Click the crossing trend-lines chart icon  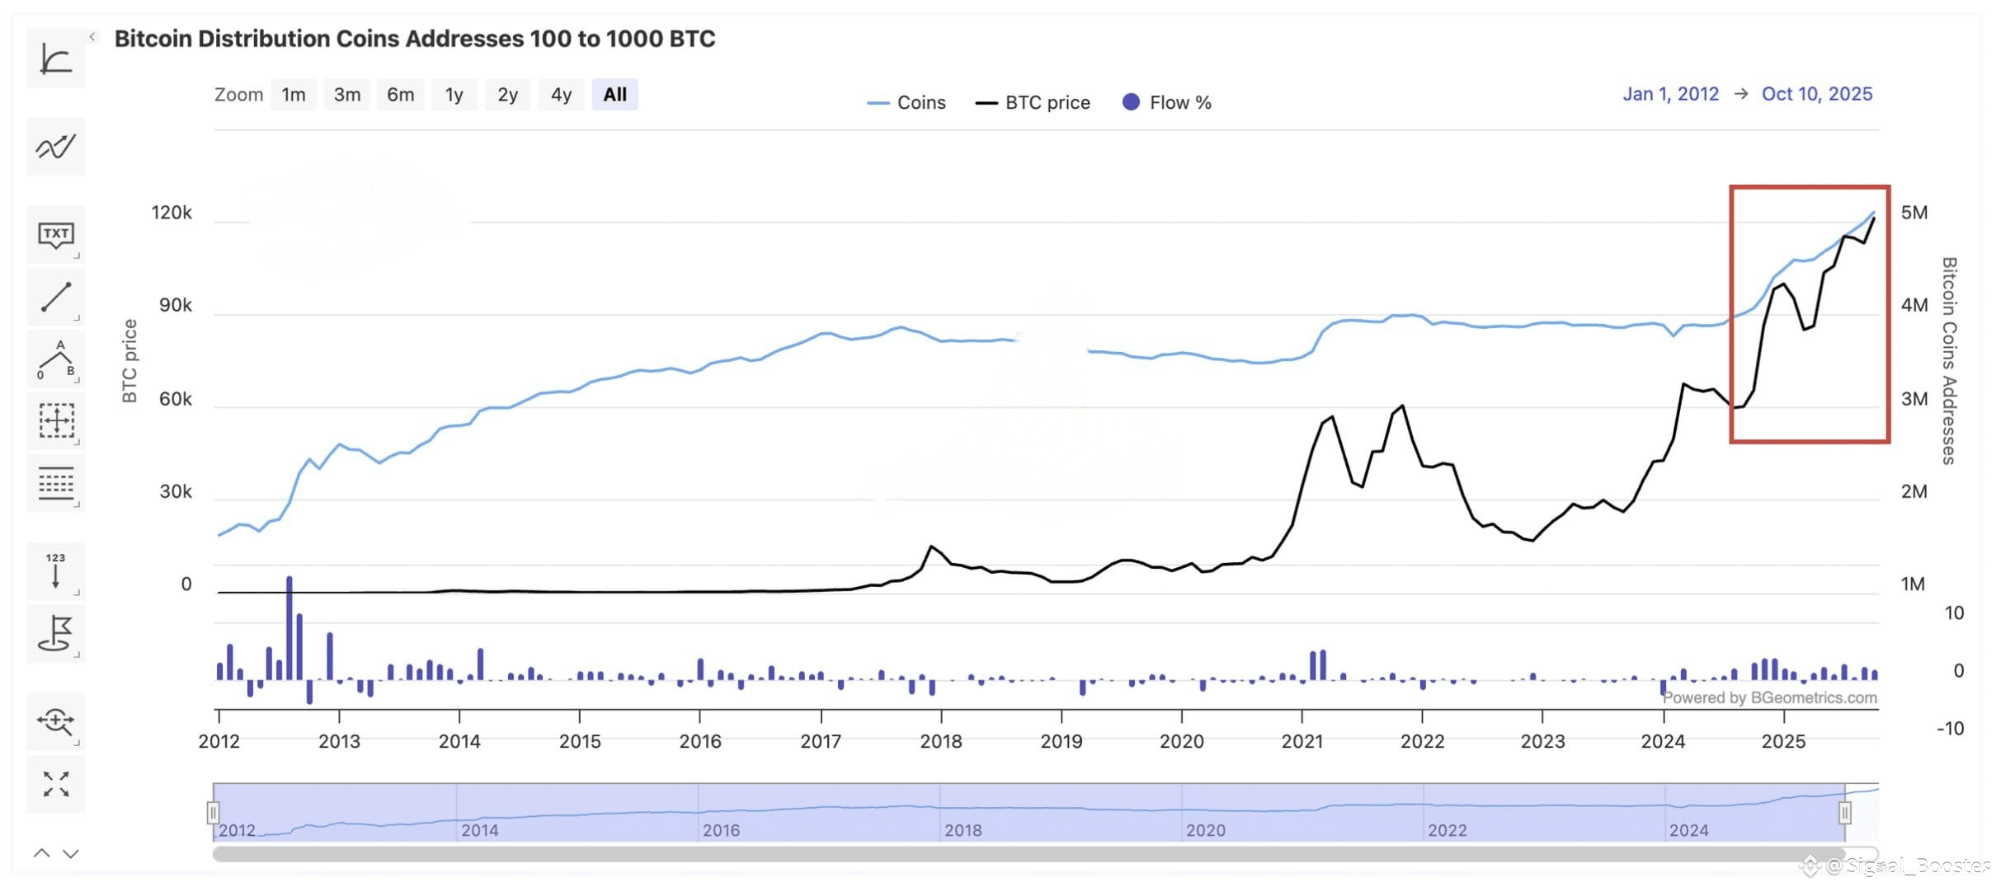(x=56, y=147)
